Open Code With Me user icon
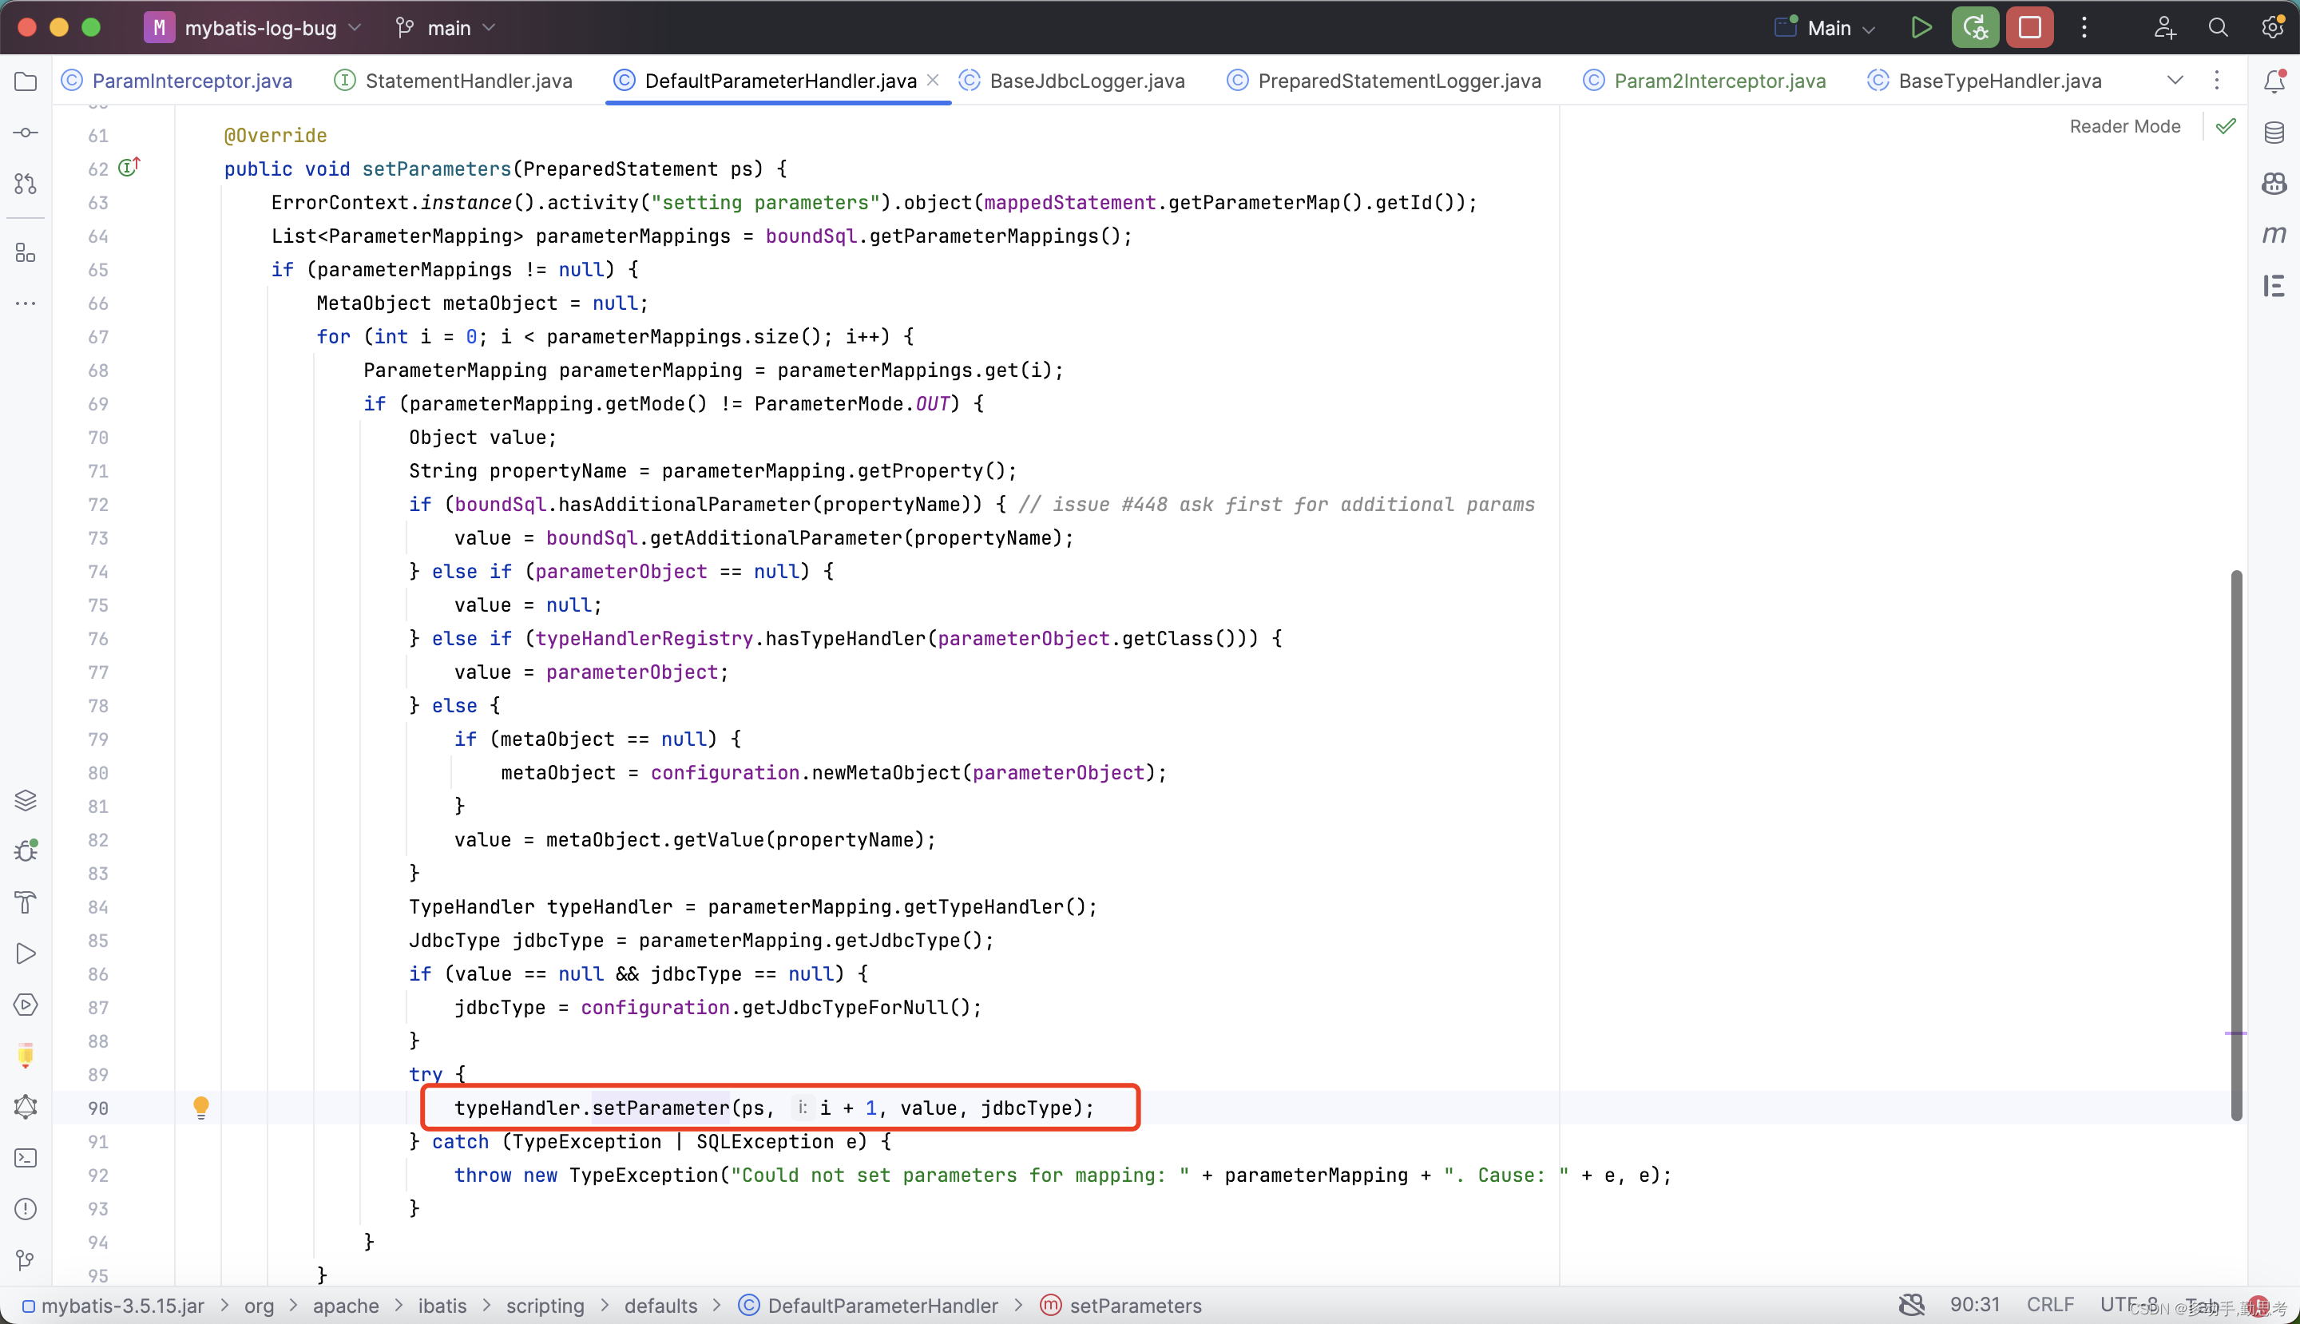 coord(2164,27)
